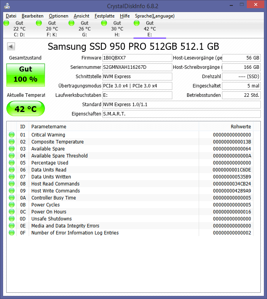Click status dot of Media and Data Integrity Errors
The image size is (267, 299).
coord(12,226)
